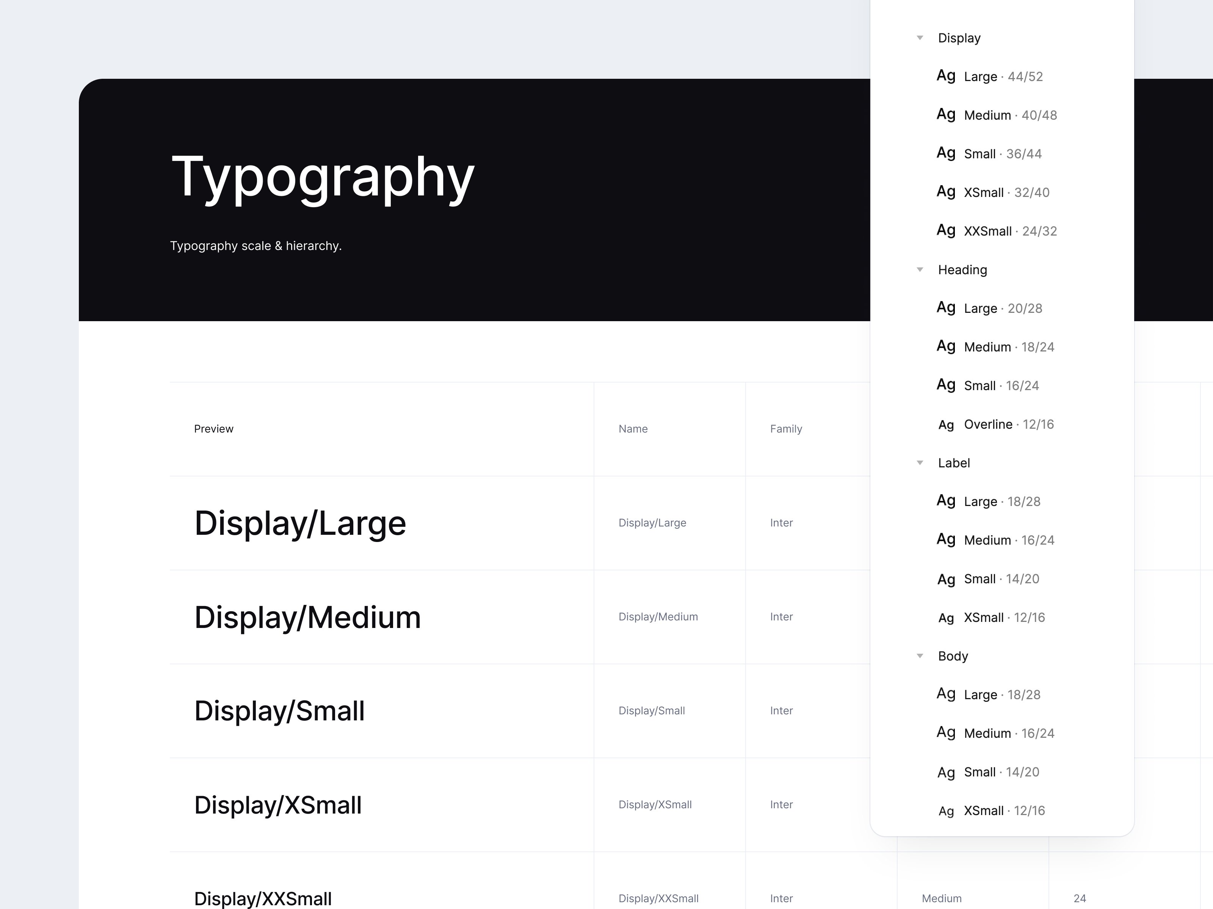Click Inter family in Display/Small row
The width and height of the screenshot is (1213, 909).
point(781,711)
